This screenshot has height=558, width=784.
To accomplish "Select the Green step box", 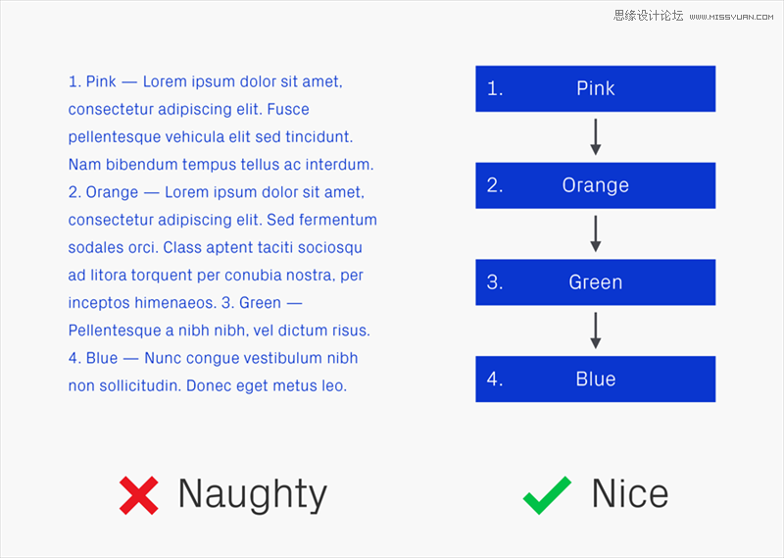I will pyautogui.click(x=596, y=282).
